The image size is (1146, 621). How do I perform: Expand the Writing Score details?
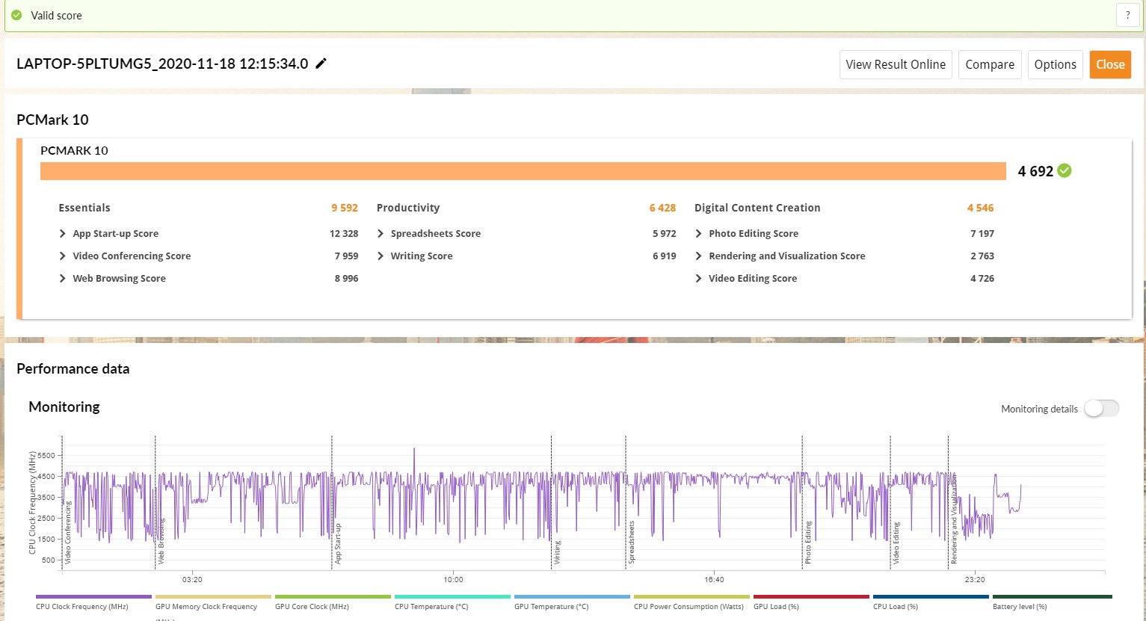pos(526,256)
